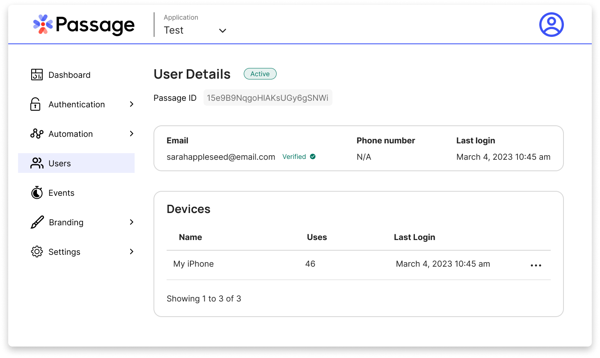Screen dimensions: 600x358
Task: Click the Verified checkmark badge
Action: click(312, 156)
